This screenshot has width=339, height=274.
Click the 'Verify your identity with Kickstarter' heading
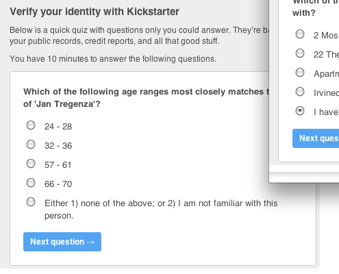[95, 12]
